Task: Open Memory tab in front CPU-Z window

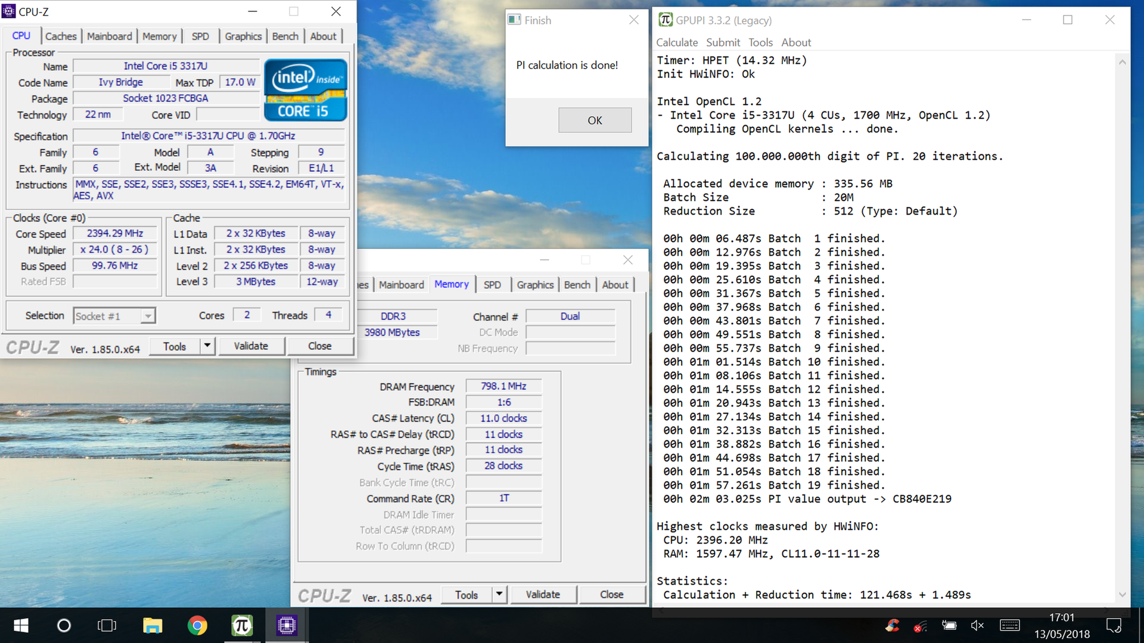Action: (160, 36)
